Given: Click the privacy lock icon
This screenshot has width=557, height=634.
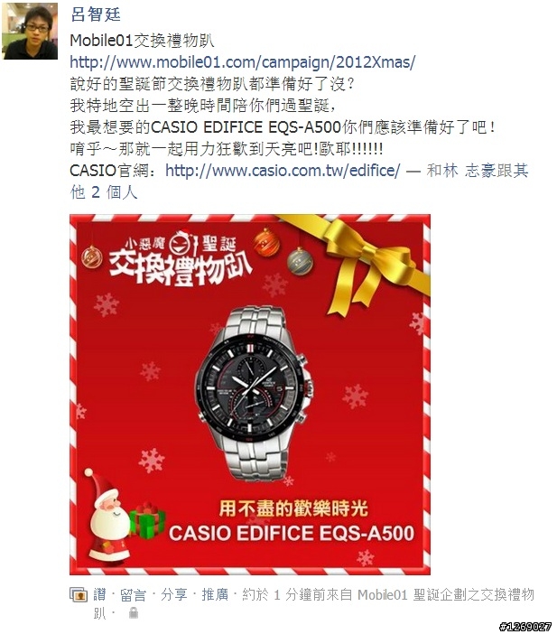Looking at the screenshot, I should click(134, 613).
